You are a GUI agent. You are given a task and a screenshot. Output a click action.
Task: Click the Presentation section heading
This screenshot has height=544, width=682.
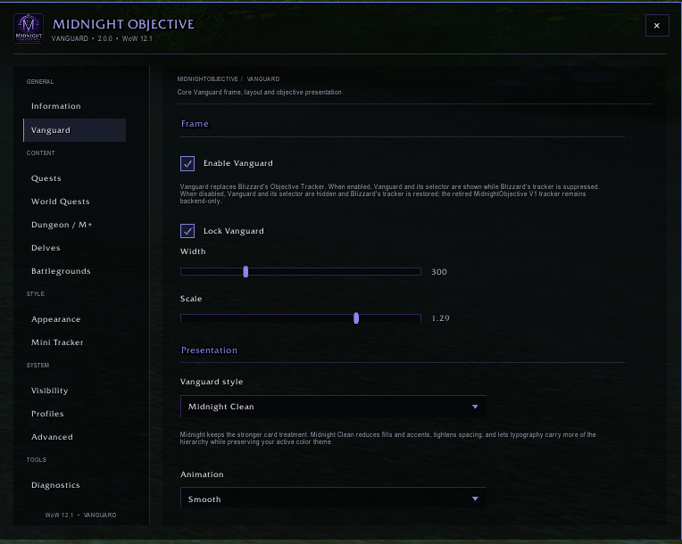click(x=209, y=350)
